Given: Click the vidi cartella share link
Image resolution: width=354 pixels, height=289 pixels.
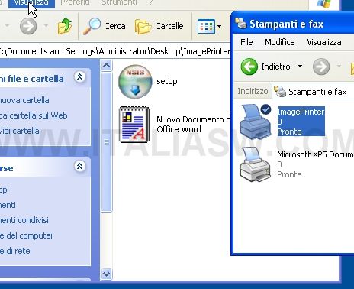Looking at the screenshot, I should tap(20, 131).
